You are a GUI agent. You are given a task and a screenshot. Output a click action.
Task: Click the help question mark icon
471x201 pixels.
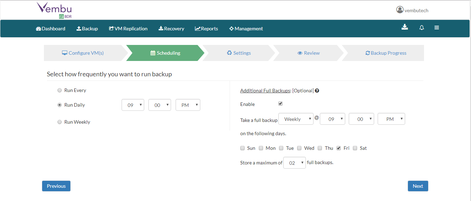pos(317,91)
